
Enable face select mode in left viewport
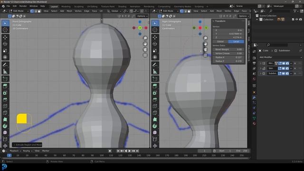(x=39, y=11)
